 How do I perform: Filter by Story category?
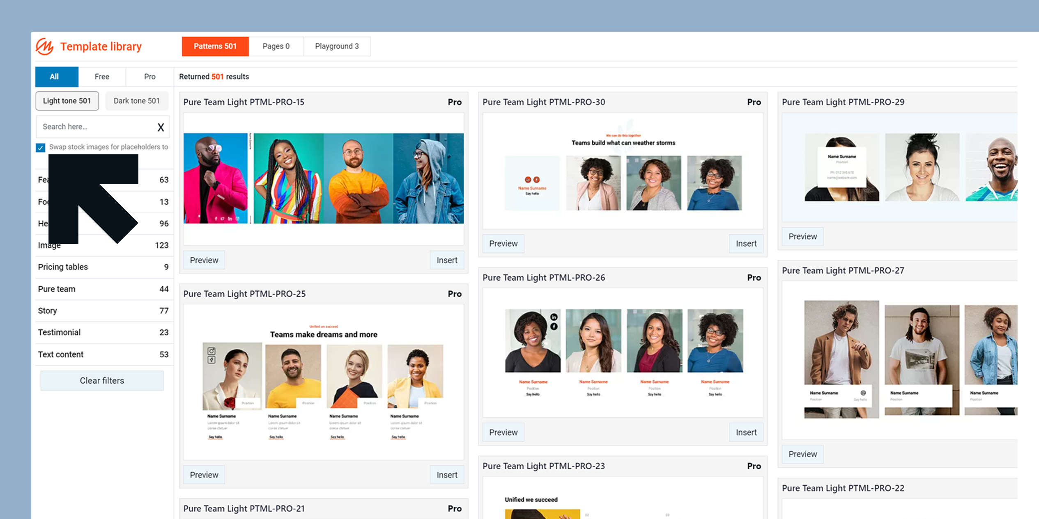[x=103, y=311]
